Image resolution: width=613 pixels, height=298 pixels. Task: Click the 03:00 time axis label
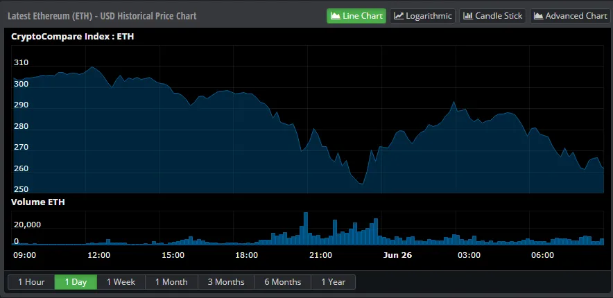[x=469, y=255]
